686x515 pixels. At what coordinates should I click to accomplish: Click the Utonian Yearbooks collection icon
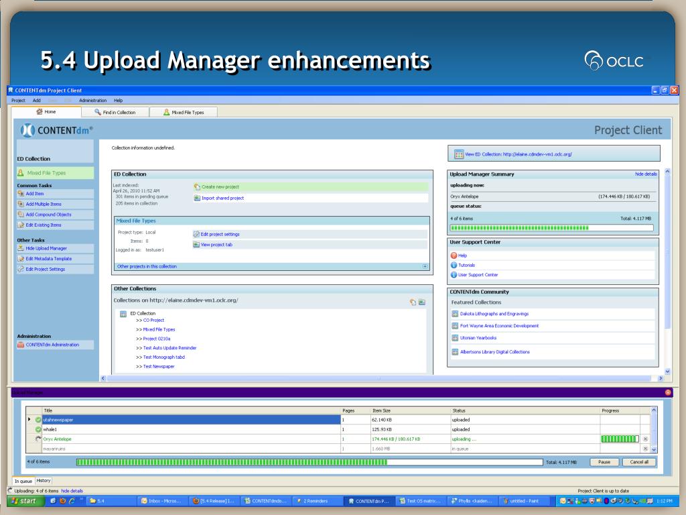tap(455, 338)
